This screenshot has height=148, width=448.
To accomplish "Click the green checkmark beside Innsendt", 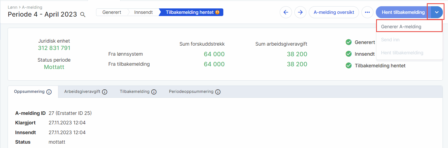I will point(349,54).
